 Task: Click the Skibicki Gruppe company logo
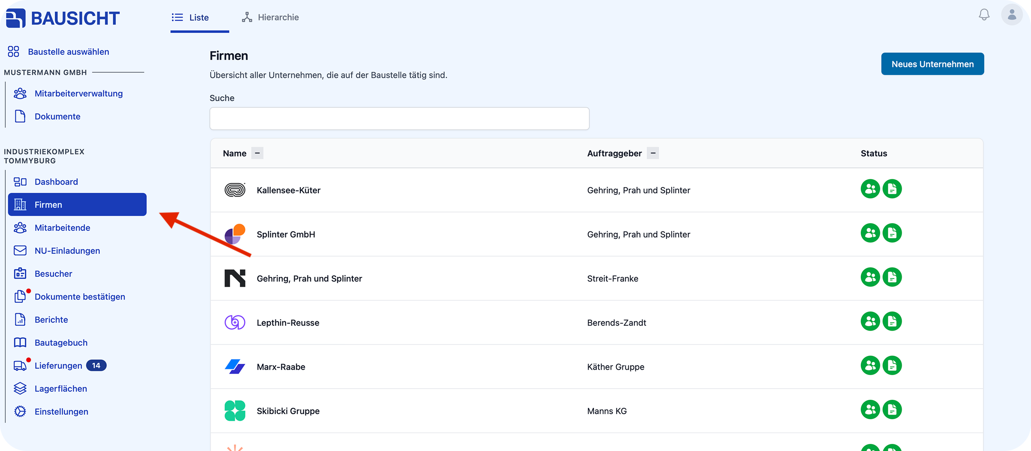point(235,411)
